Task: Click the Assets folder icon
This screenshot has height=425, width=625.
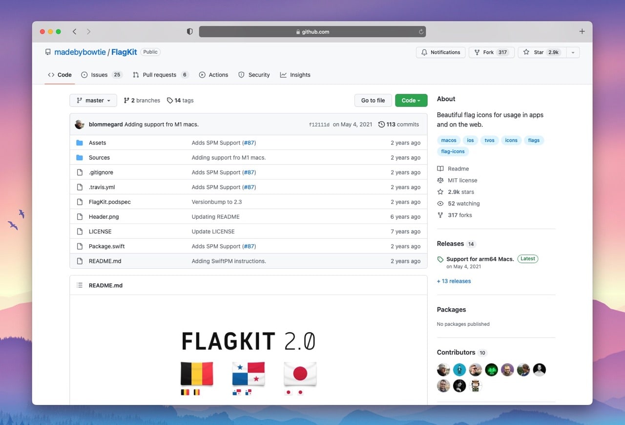Action: click(x=80, y=143)
